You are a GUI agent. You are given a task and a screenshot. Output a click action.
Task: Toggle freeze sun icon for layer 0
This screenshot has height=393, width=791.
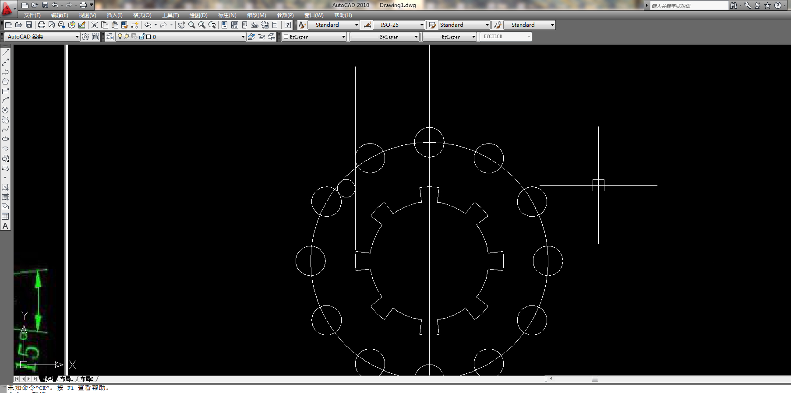pyautogui.click(x=127, y=37)
